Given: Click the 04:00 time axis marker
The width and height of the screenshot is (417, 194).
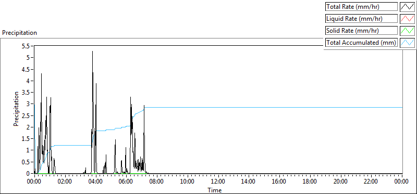Looking at the screenshot, I should pos(96,182).
